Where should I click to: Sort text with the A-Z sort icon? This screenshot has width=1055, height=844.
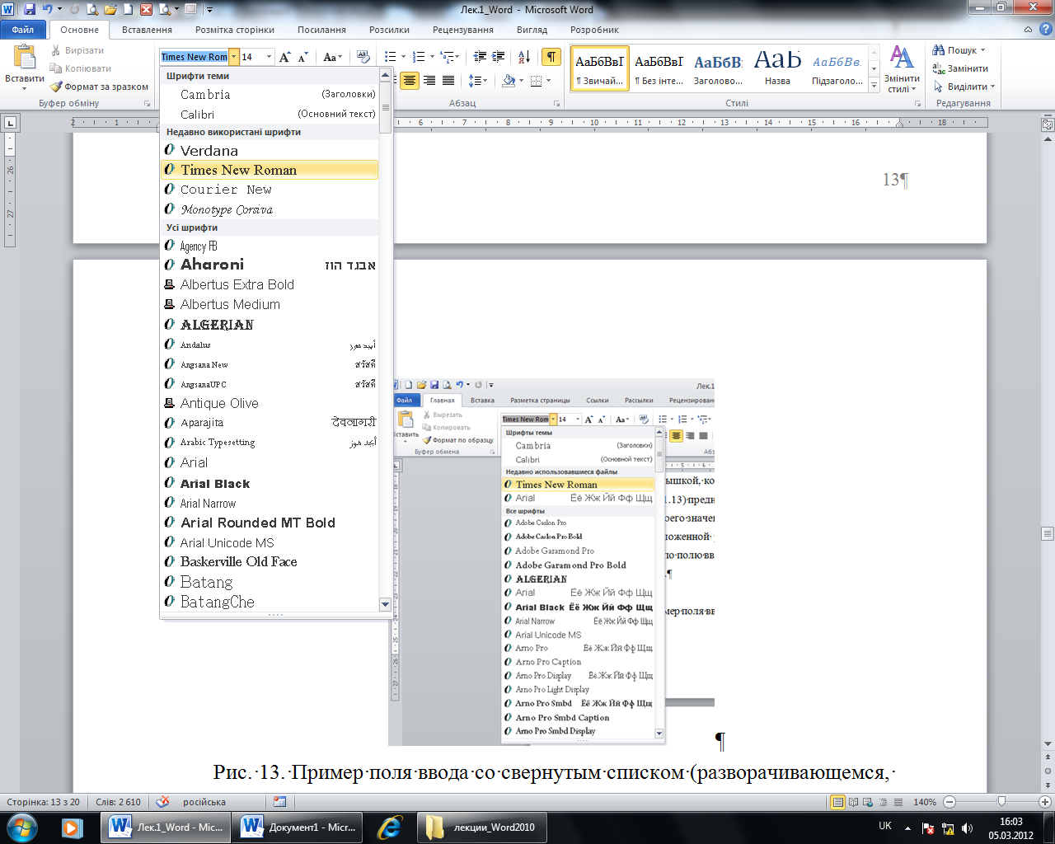524,57
